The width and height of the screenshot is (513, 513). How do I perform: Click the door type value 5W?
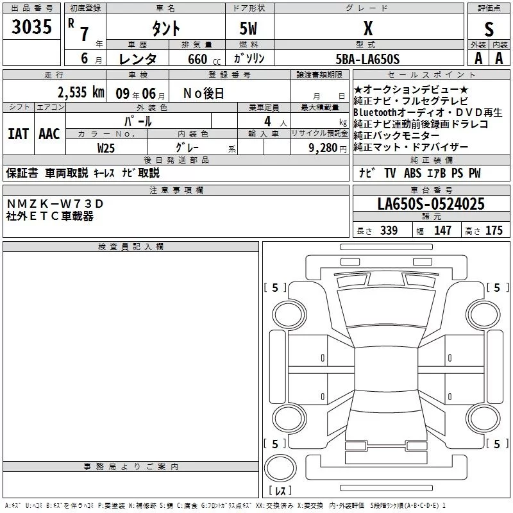(249, 28)
